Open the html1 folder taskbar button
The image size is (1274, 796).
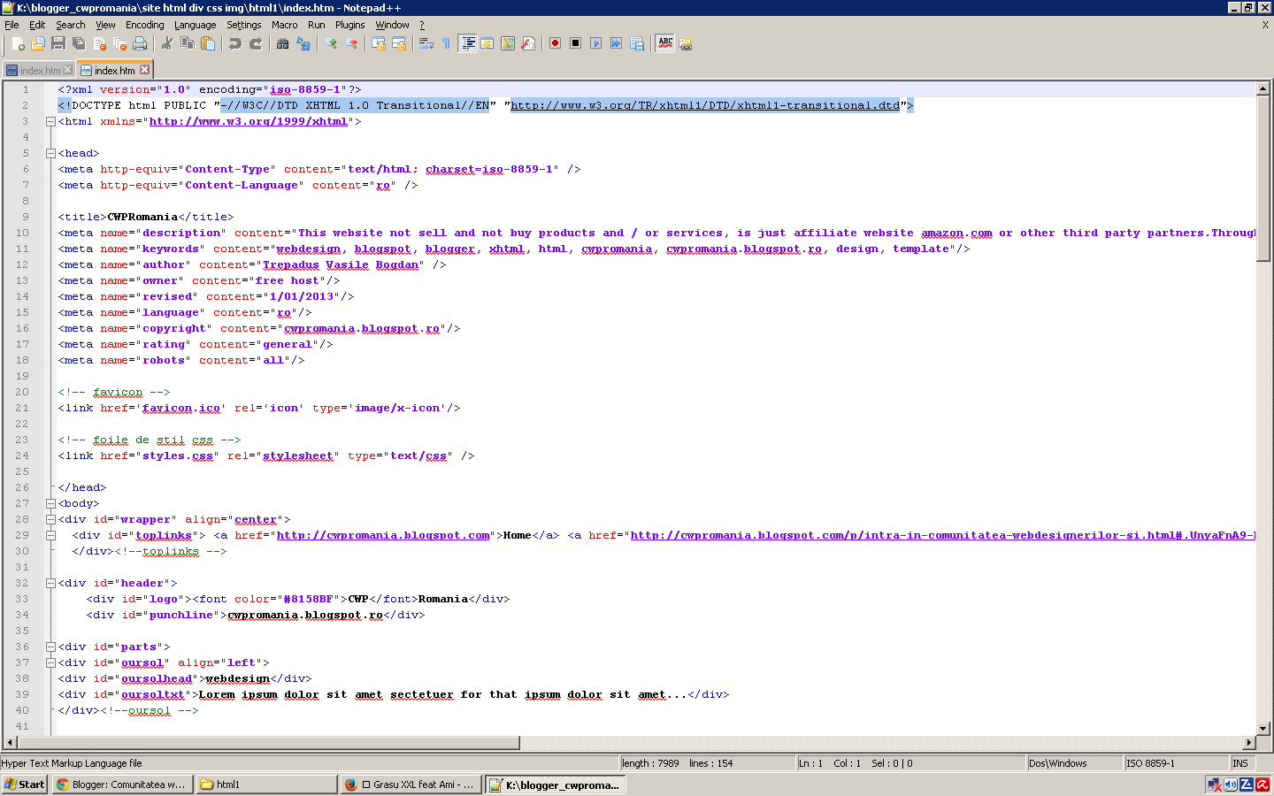(x=266, y=785)
